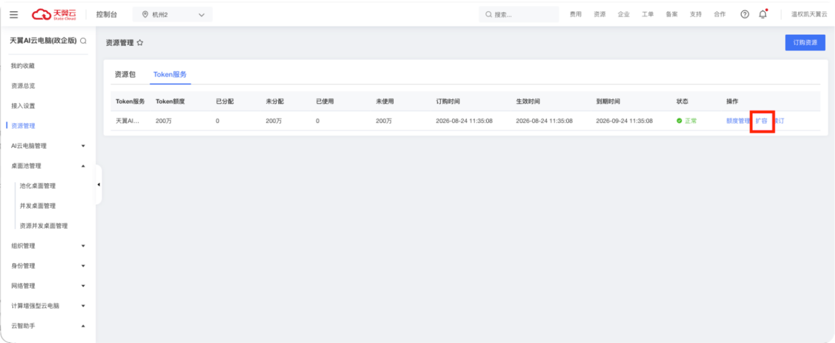This screenshot has width=835, height=343.
Task: Focus the 搜索 search field
Action: point(519,15)
